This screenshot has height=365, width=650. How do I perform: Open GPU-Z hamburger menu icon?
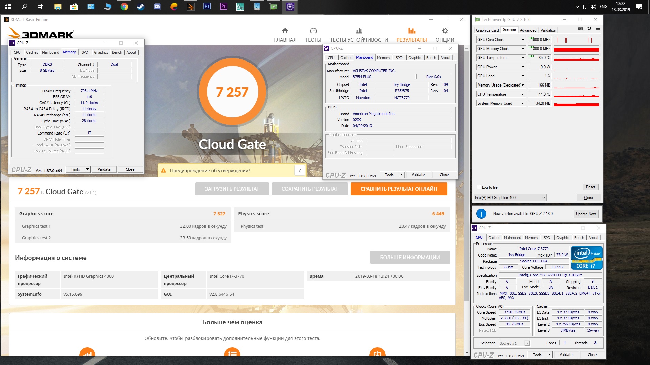click(598, 29)
